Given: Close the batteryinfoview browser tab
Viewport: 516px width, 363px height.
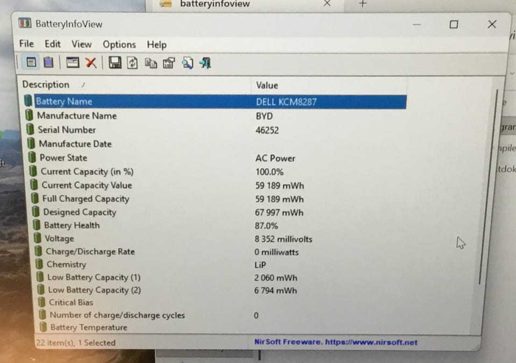Looking at the screenshot, I should (x=327, y=3).
